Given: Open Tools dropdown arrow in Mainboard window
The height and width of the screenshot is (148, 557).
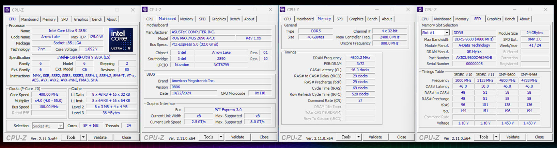Looking at the screenshot, I should click(221, 137).
